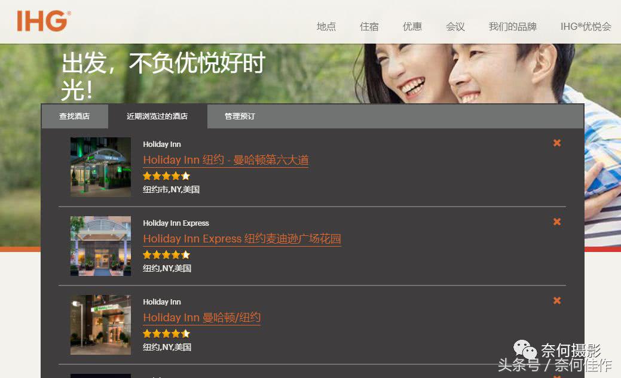621x378 pixels.
Task: Switch to the 查找酒店 tab
Action: (75, 116)
